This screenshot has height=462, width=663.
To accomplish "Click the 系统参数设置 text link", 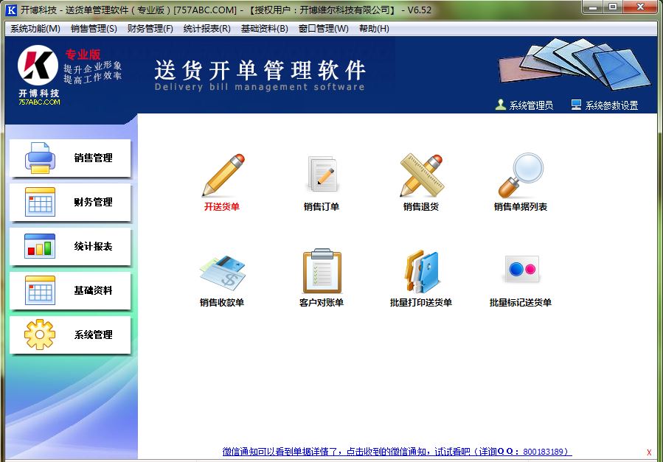I will pos(611,105).
